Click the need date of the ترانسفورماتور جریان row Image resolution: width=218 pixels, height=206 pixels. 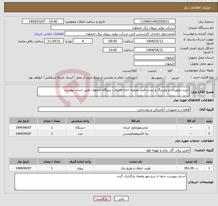coord(23,127)
